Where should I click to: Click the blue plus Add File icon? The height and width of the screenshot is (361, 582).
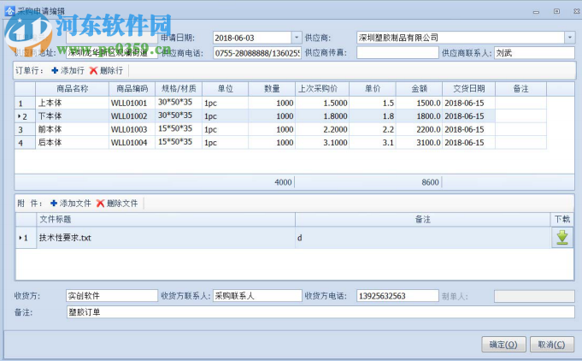54,203
